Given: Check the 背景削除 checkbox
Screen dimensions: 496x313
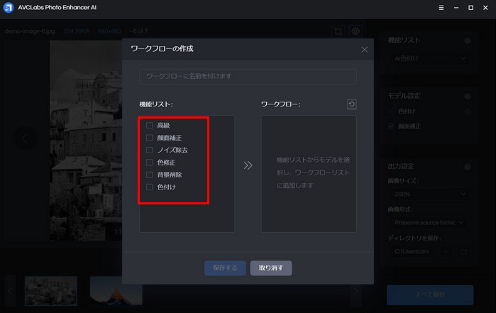Looking at the screenshot, I should [149, 175].
